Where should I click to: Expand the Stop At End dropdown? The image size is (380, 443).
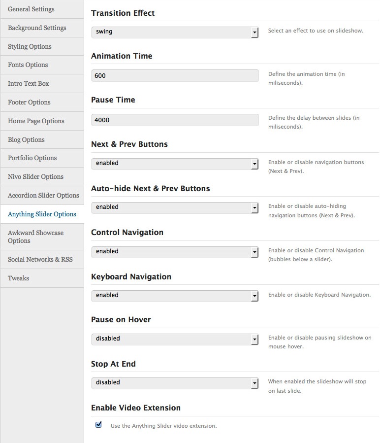175,383
